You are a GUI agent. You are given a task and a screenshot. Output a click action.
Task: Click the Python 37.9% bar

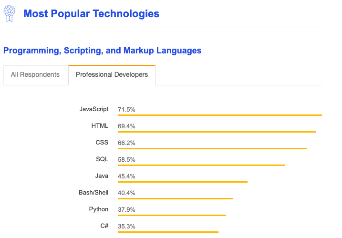(x=172, y=215)
